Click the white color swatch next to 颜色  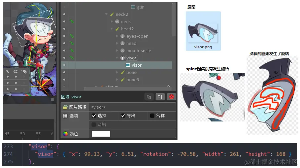coord(101,134)
